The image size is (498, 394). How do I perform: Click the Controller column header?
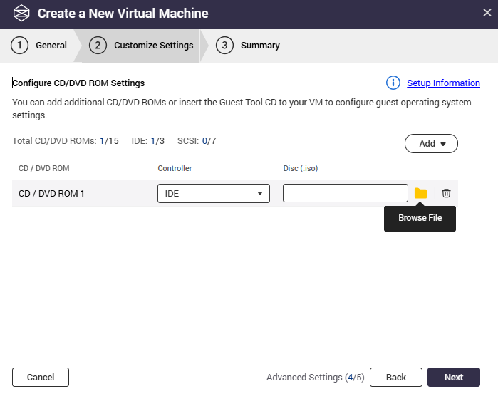coord(175,168)
